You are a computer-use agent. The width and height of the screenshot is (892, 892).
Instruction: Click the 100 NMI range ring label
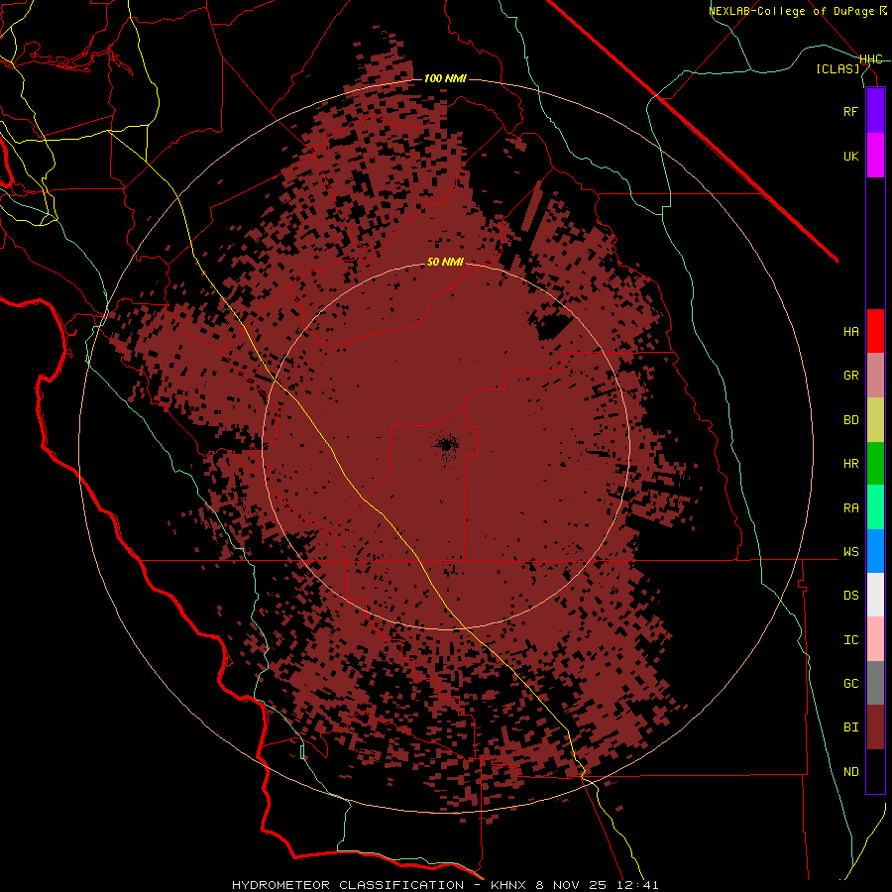click(x=445, y=78)
